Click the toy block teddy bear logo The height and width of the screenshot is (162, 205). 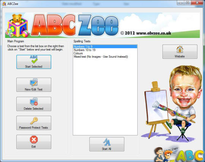(17, 26)
